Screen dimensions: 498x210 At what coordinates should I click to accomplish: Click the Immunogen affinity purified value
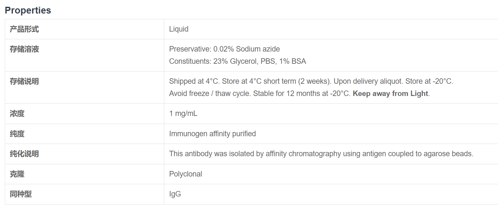[x=213, y=133]
